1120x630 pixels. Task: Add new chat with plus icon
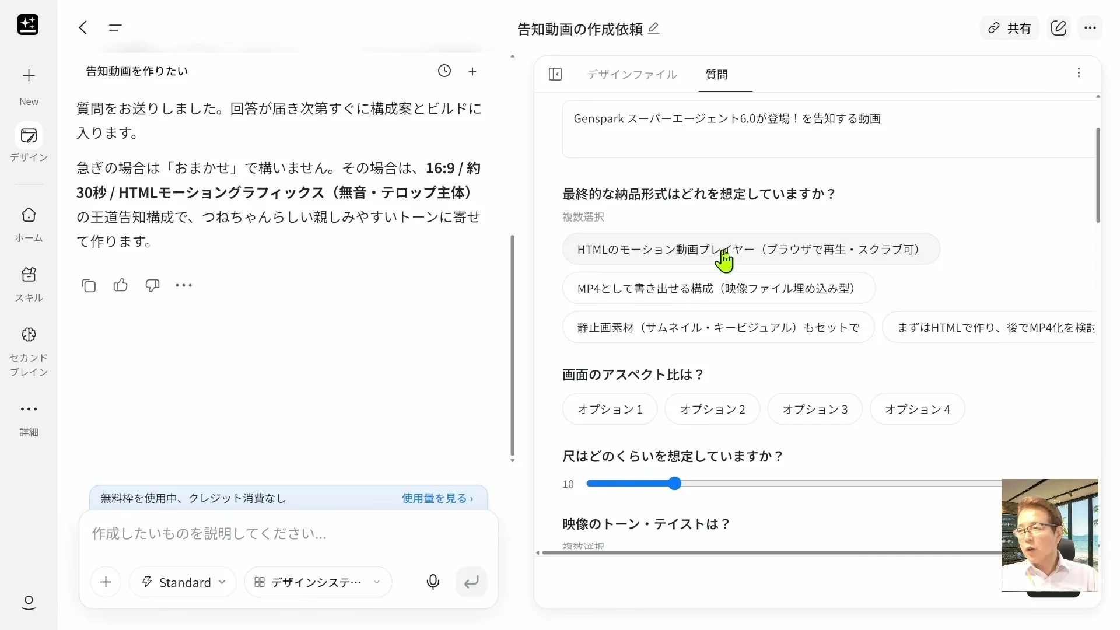pos(473,71)
